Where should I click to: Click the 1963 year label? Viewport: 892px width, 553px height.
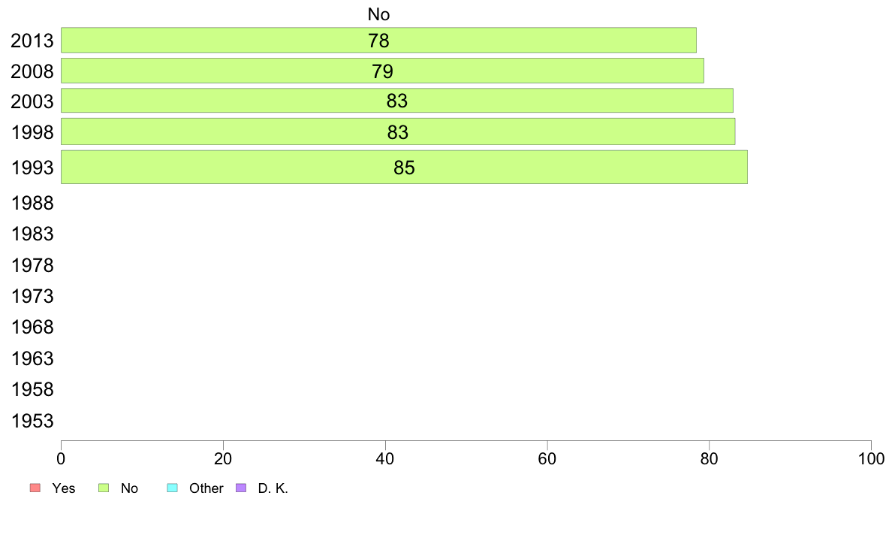click(x=32, y=359)
